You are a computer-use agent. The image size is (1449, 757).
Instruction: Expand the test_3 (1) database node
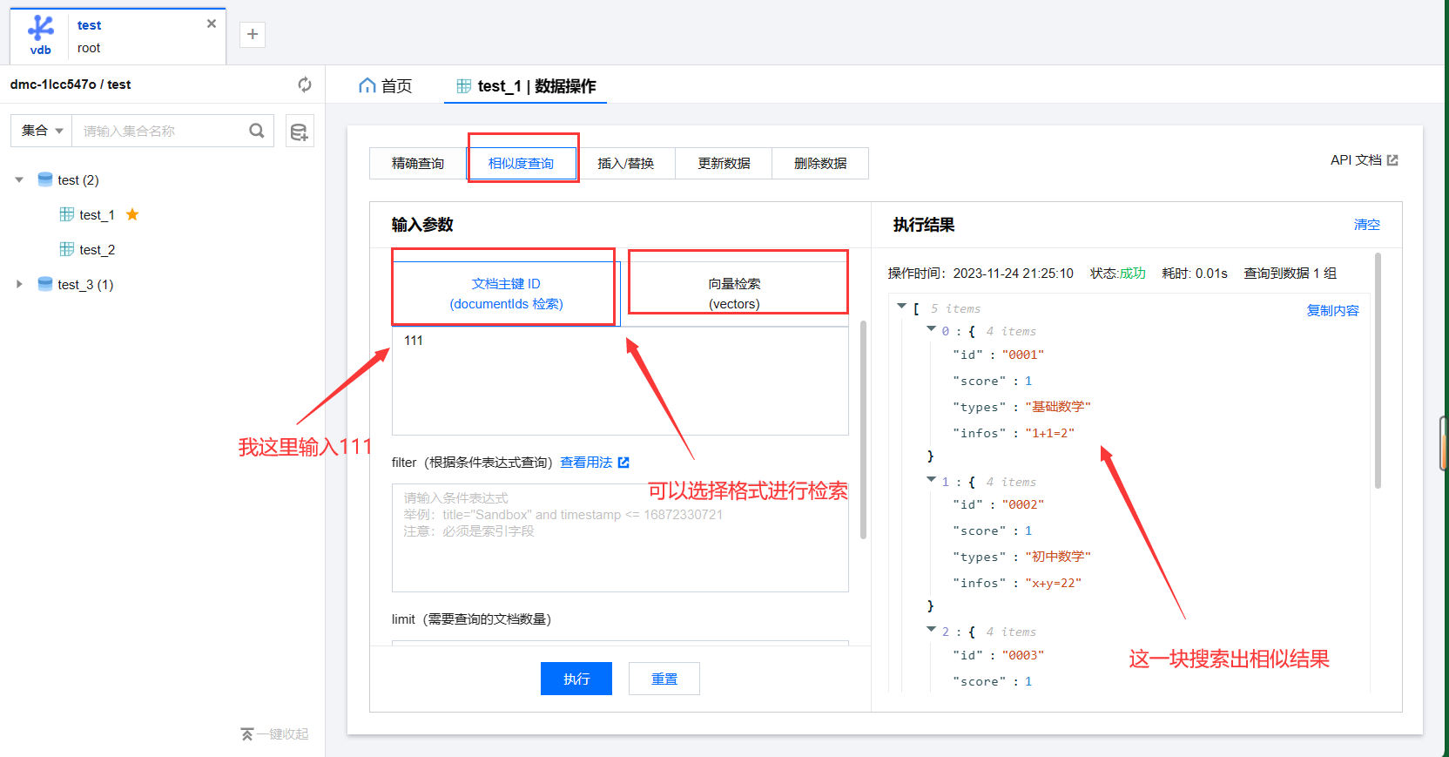tap(19, 284)
